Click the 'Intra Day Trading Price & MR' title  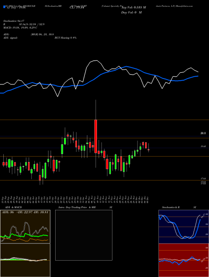(77, 207)
